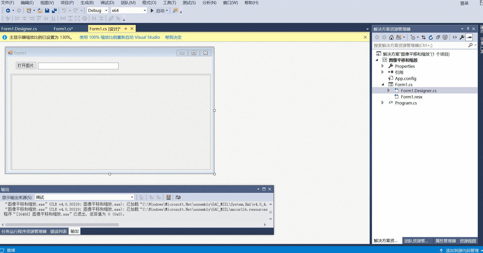The height and width of the screenshot is (253, 483).
Task: Open the 文件(F) menu
Action: [7, 3]
